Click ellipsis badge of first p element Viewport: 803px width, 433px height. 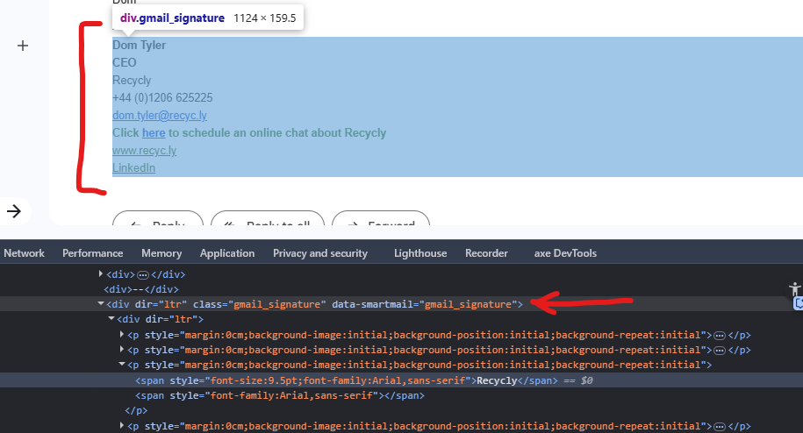[x=720, y=336]
